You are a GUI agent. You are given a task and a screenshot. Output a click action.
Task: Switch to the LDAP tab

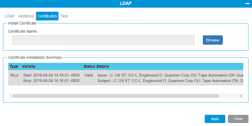pyautogui.click(x=10, y=16)
